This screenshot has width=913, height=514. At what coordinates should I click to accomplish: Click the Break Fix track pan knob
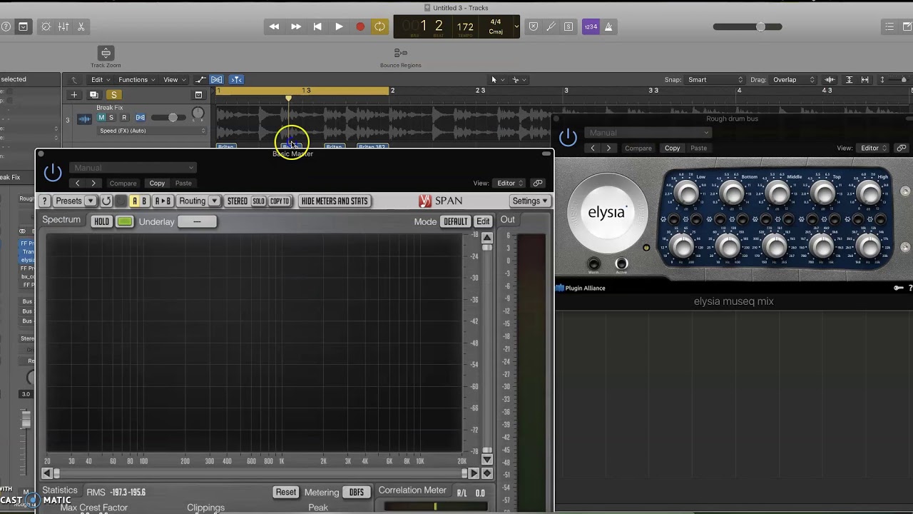[198, 114]
